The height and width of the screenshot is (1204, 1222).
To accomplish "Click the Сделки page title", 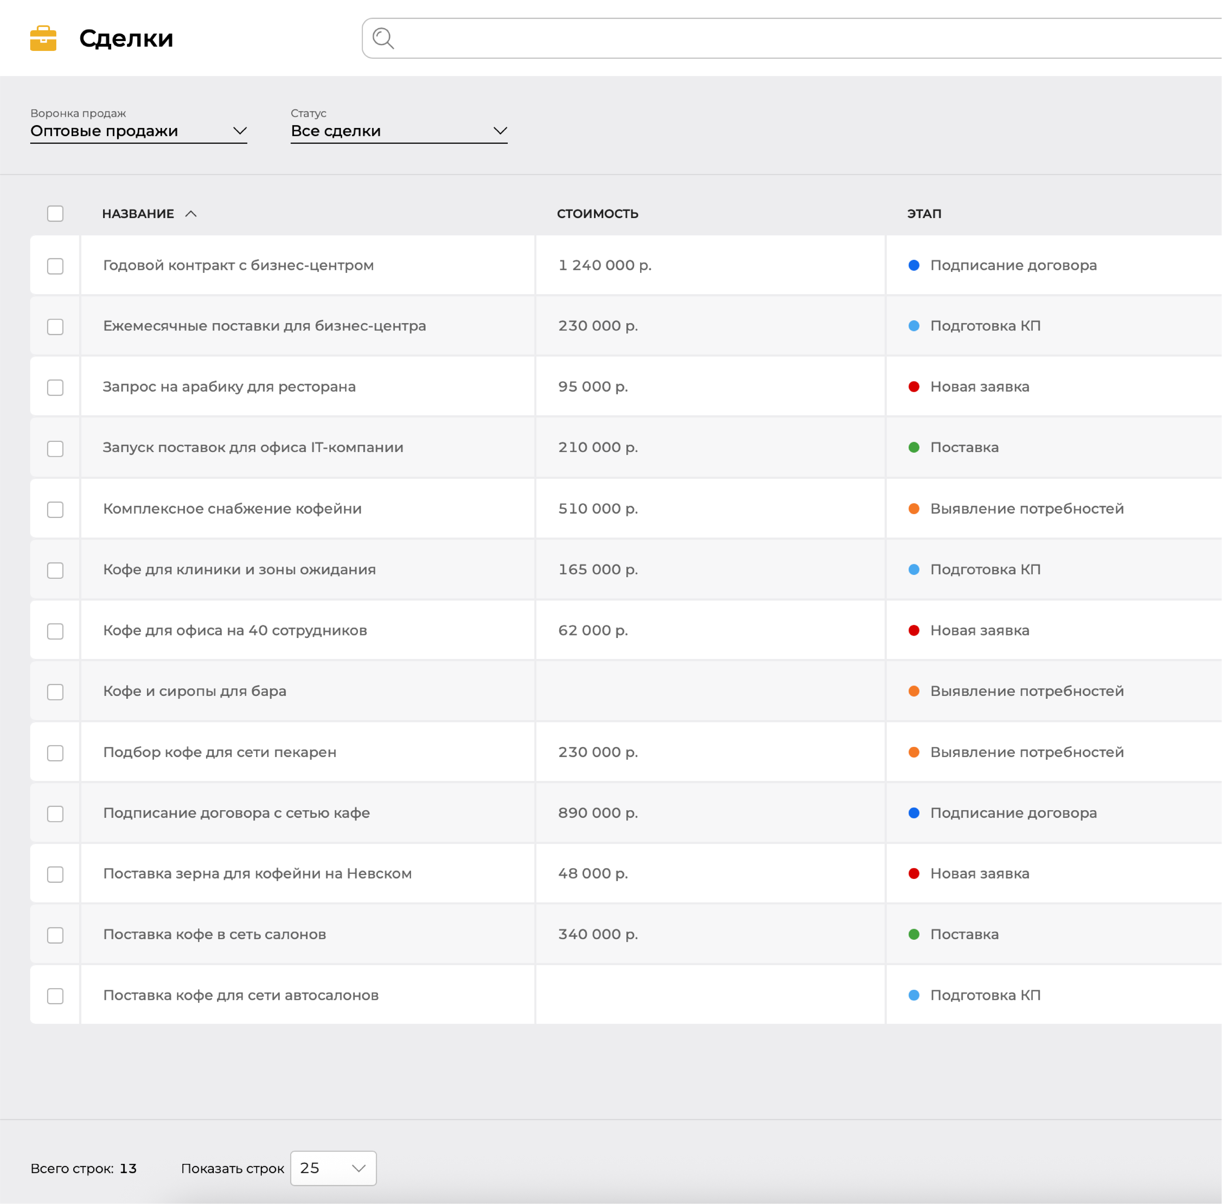I will 126,38.
